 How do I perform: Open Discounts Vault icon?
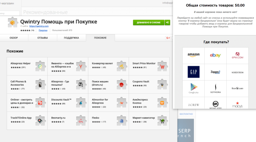(81, 102)
